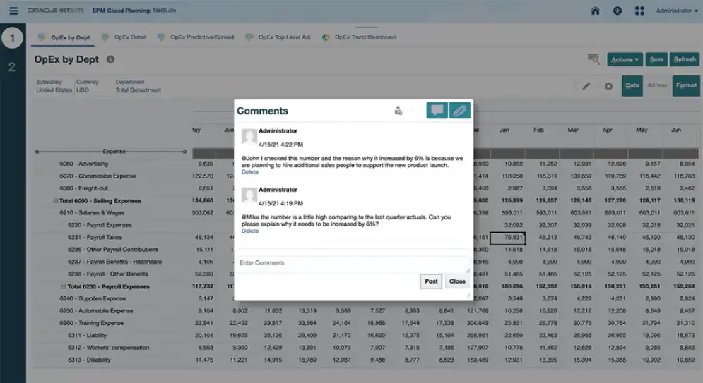Open the hamburger navigator menu

coord(13,11)
